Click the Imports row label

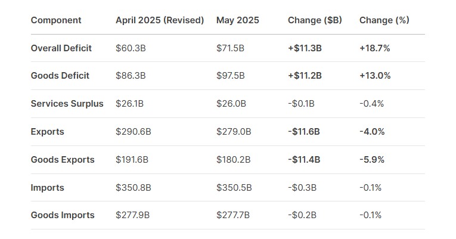(48, 188)
